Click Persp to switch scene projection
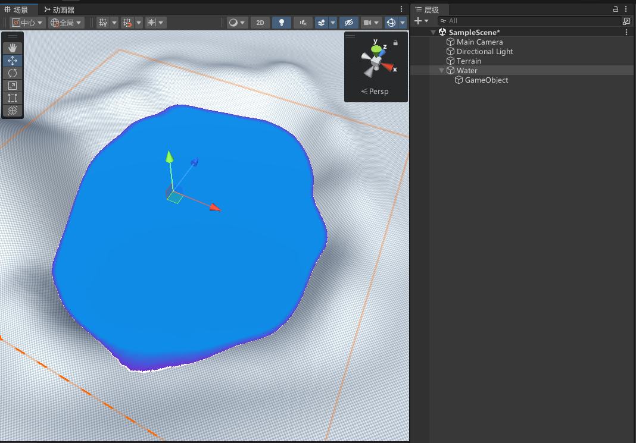The height and width of the screenshot is (443, 636). coord(375,91)
